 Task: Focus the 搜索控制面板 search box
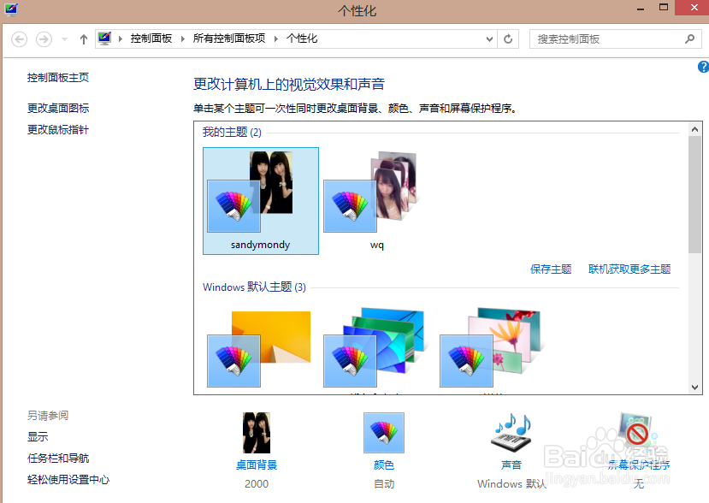pos(615,39)
